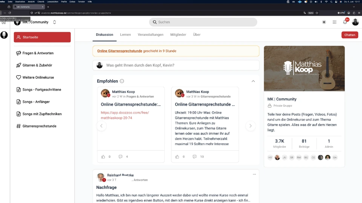The height and width of the screenshot is (203, 362).
Task: Toggle light/dark mode sun icon
Action: tap(324, 22)
